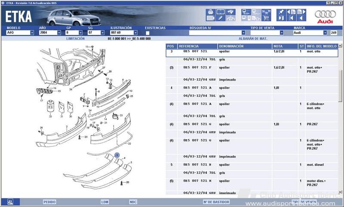This screenshot has width=344, height=207.
Task: Click the greyed car with people icon
Action: (x=256, y=18)
